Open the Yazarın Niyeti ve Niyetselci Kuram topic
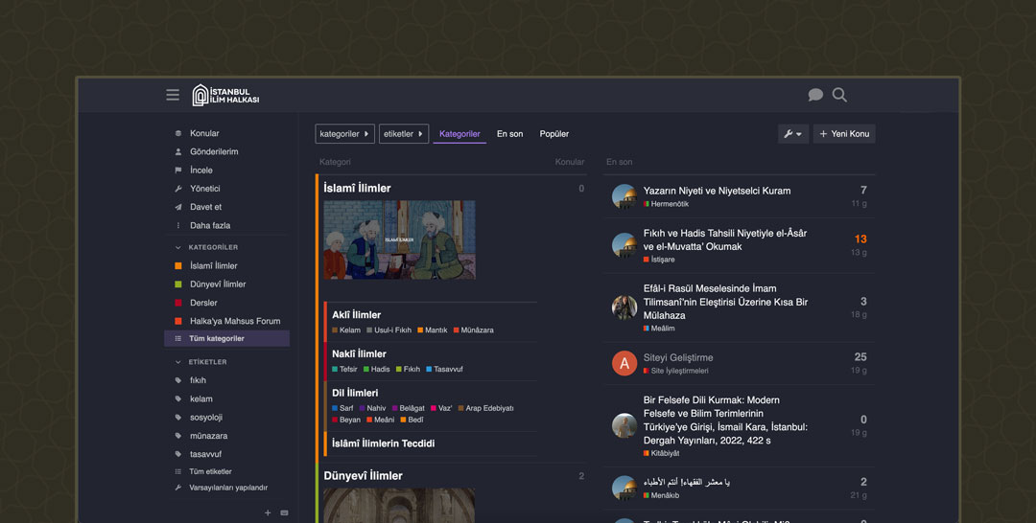Image resolution: width=1036 pixels, height=523 pixels. point(717,191)
